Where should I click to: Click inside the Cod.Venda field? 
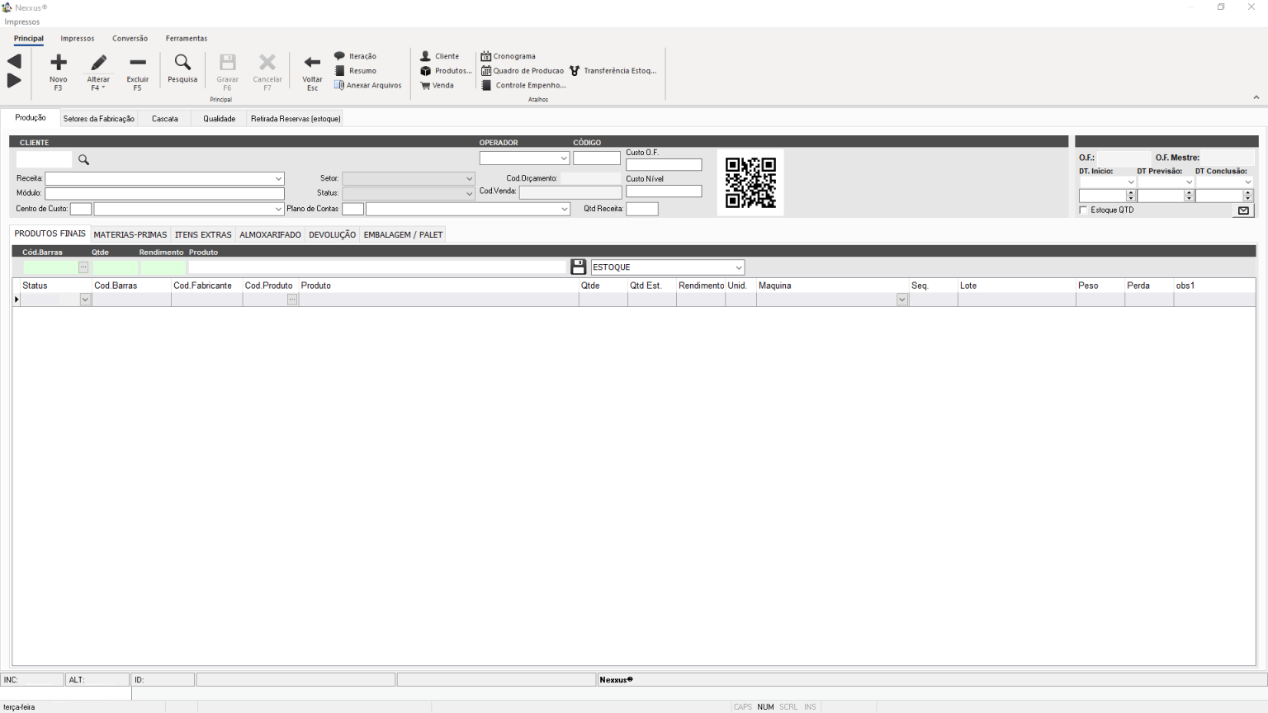[570, 191]
